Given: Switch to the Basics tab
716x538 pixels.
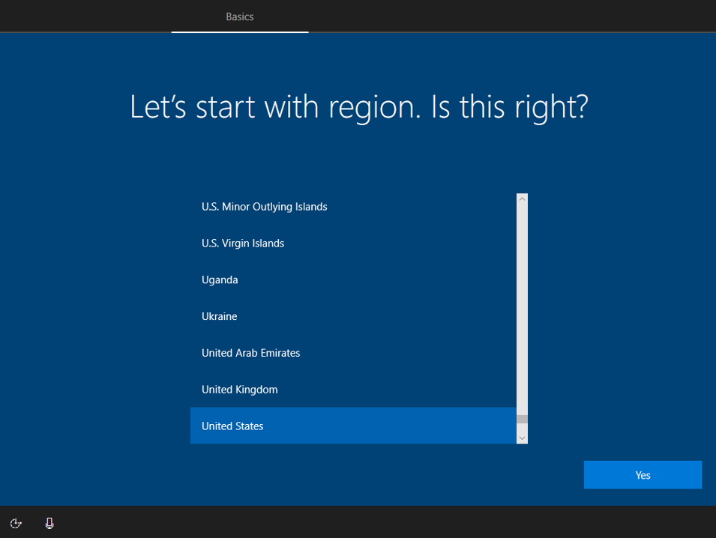Looking at the screenshot, I should [240, 16].
